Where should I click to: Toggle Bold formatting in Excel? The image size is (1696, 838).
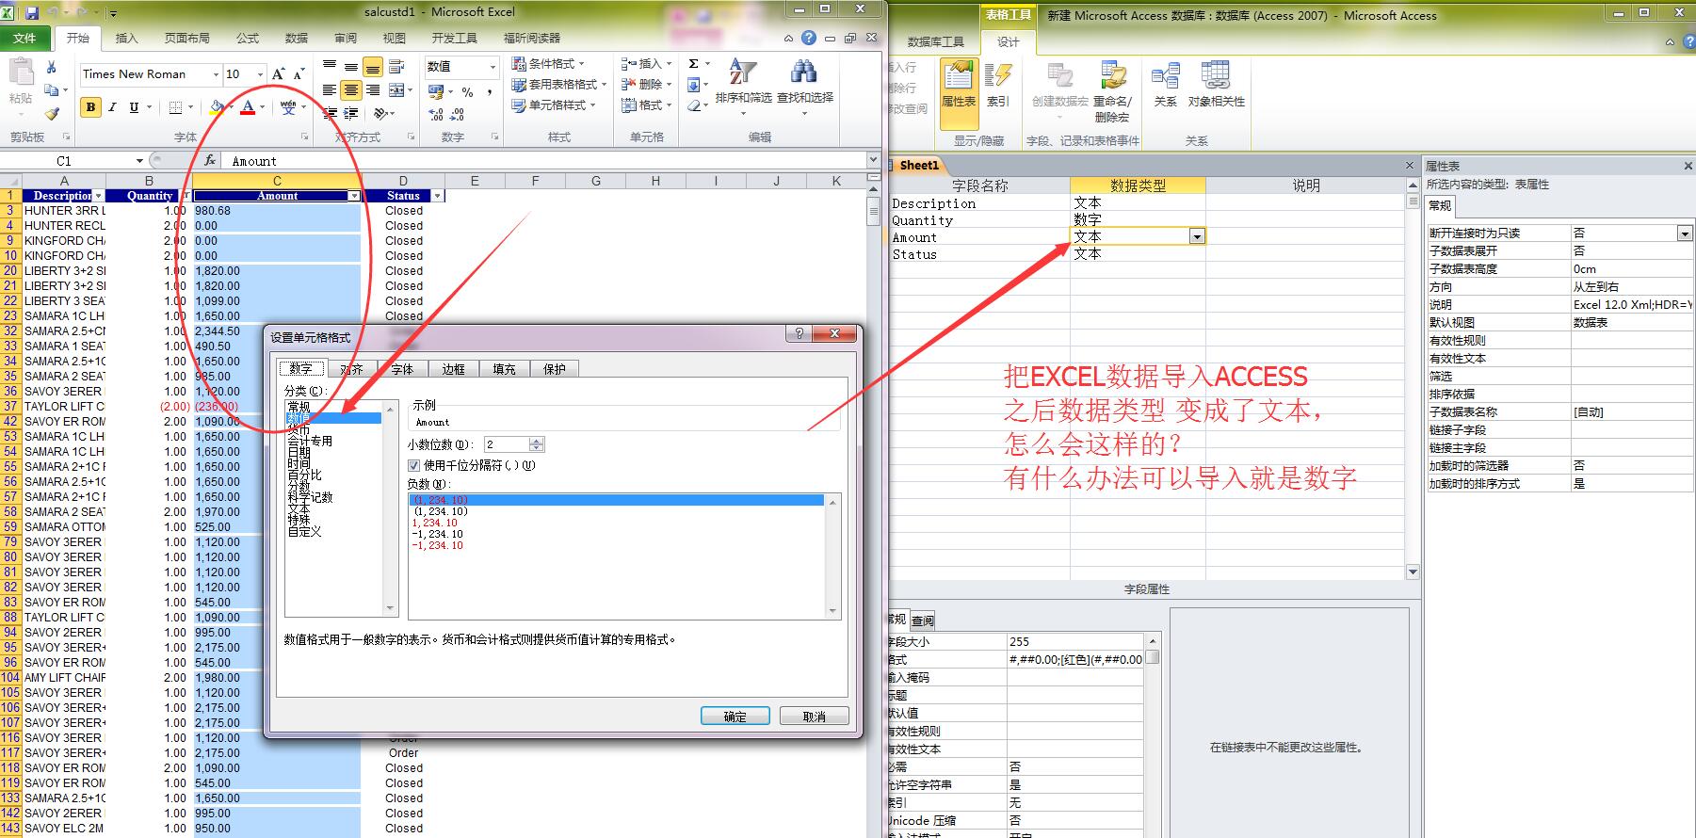pos(90,107)
